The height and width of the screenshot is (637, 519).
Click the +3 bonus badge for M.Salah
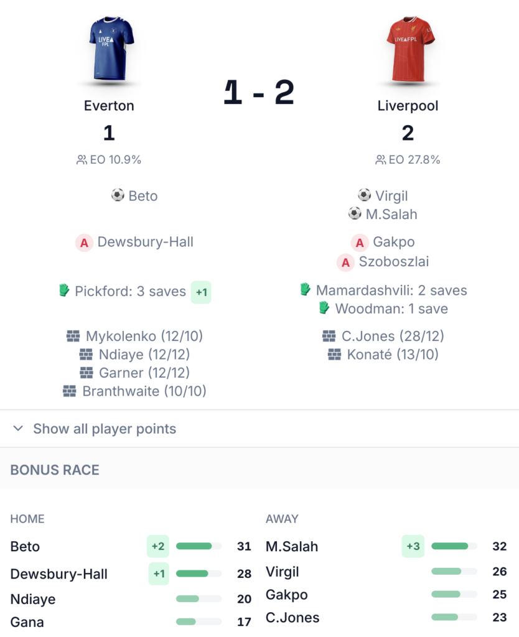pos(413,546)
